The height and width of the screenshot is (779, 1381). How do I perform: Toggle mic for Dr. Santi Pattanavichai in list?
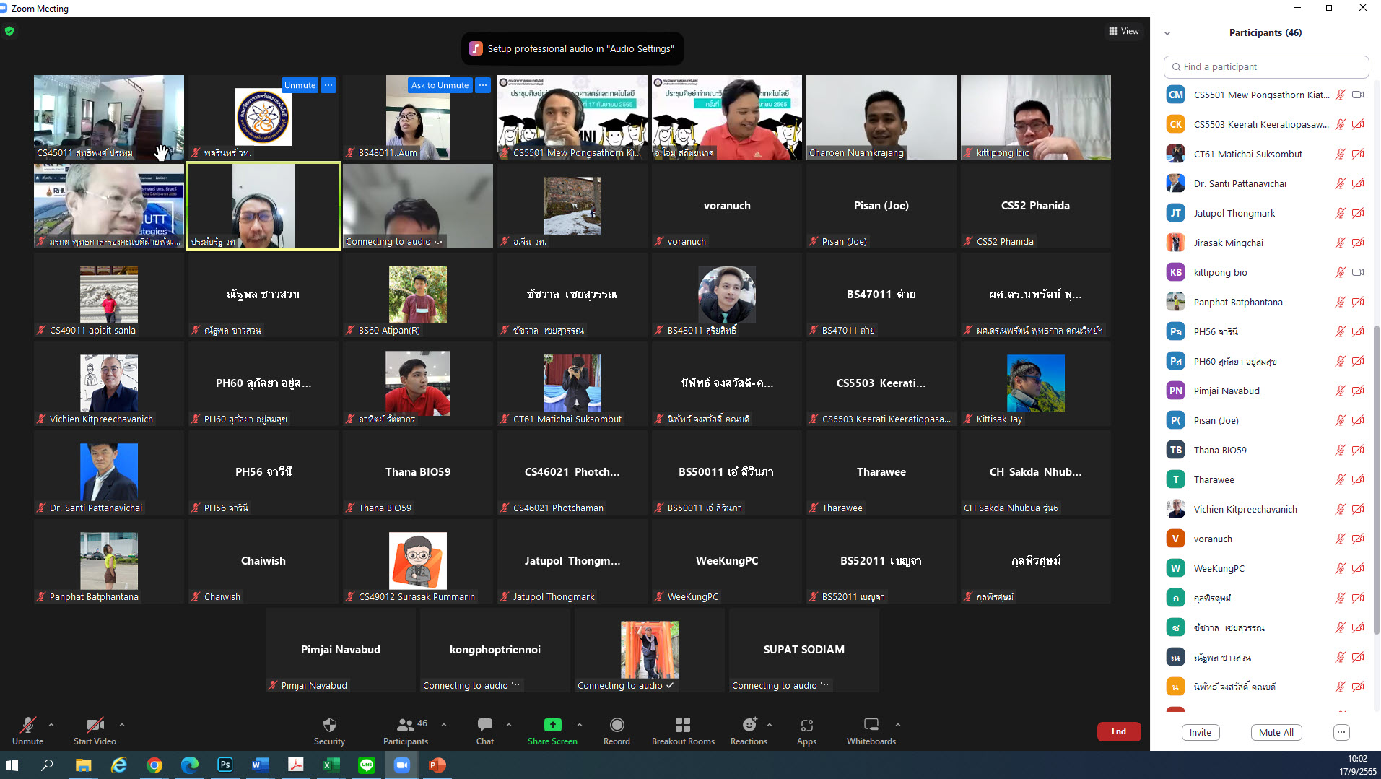1340,183
